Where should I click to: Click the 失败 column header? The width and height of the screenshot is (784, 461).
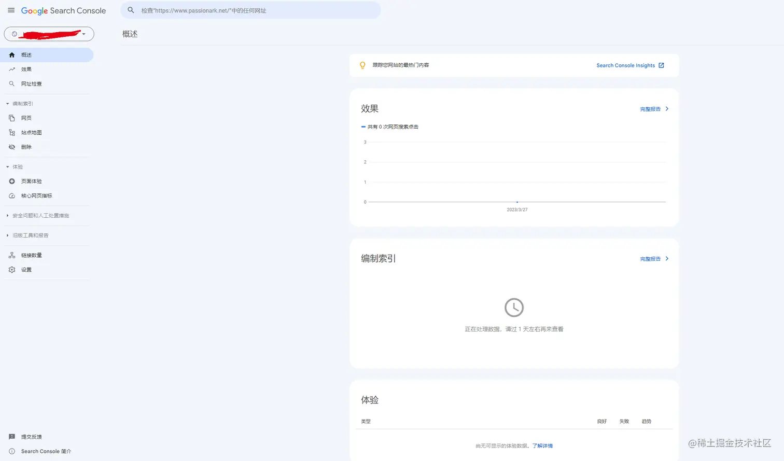pyautogui.click(x=624, y=422)
